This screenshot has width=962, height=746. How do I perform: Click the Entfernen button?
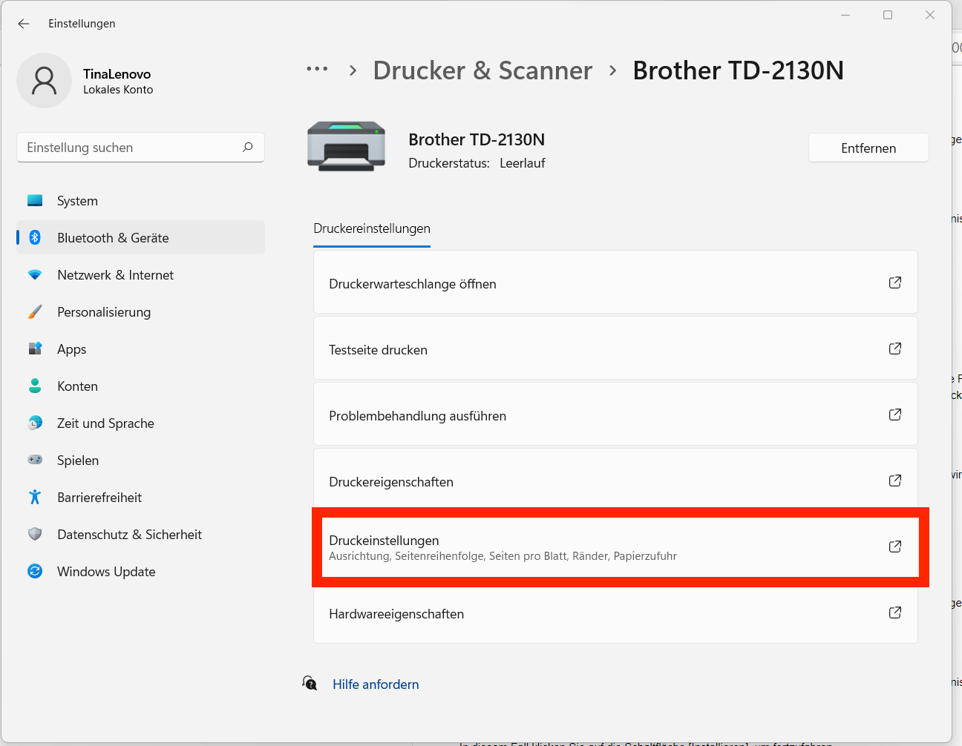(868, 148)
